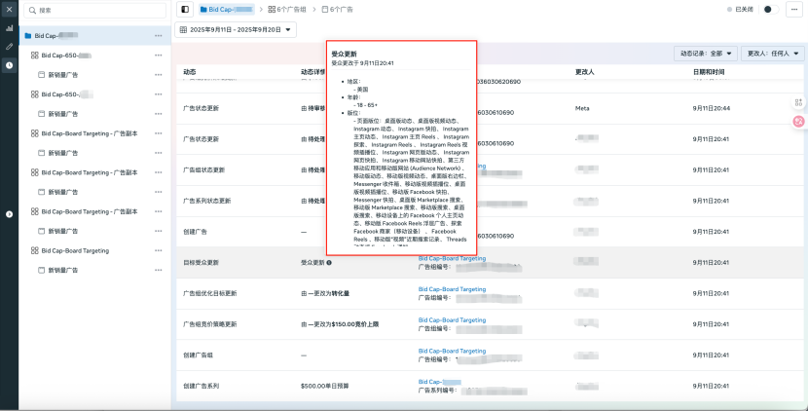Click the $500.00单日预算 detail cell
Image resolution: width=808 pixels, height=411 pixels.
pyautogui.click(x=324, y=386)
